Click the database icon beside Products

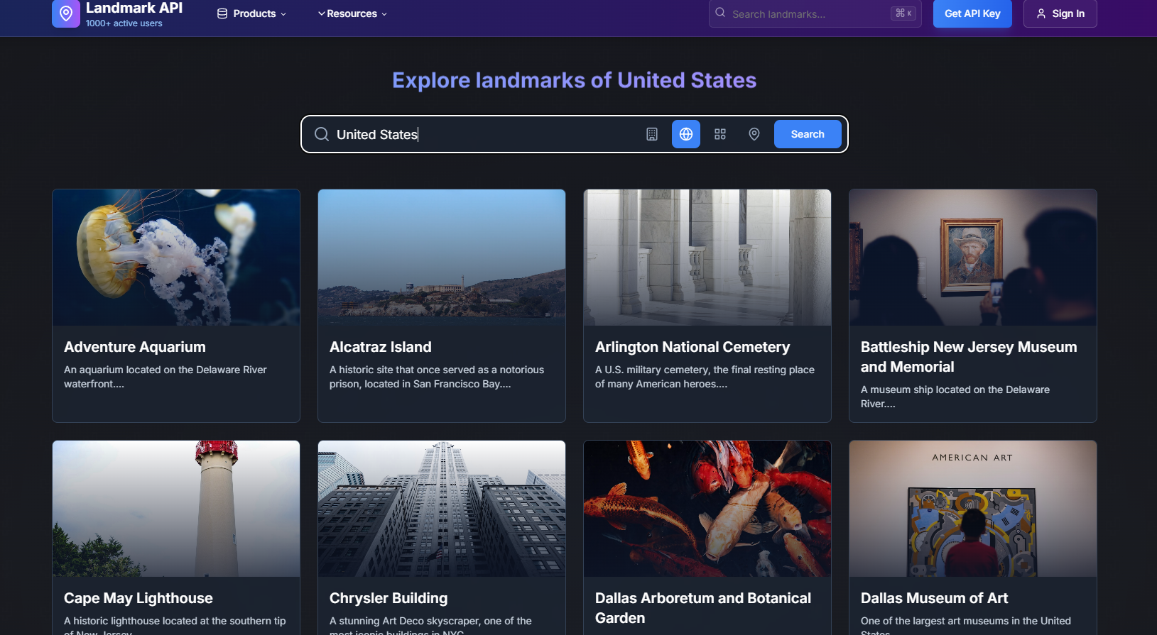(x=222, y=13)
